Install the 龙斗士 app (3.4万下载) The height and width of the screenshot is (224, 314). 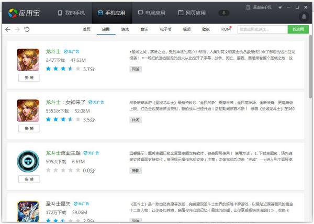click(x=29, y=77)
